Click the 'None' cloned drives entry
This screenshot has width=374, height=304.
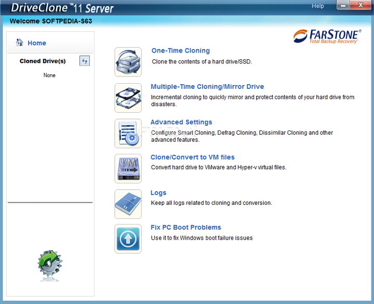(49, 75)
